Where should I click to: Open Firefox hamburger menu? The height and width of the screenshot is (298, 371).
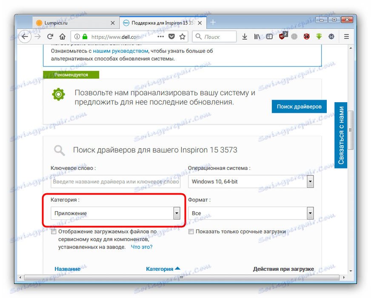(346, 37)
